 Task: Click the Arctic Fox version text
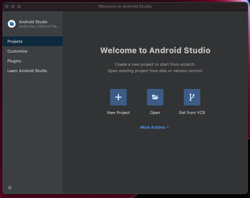(39, 26)
